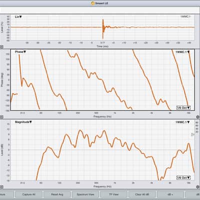Viewport: 200px width, 200px height.
Task: Open 1/6 Oct smoothing dropdown on Magnitude plot
Action: pyautogui.click(x=183, y=178)
